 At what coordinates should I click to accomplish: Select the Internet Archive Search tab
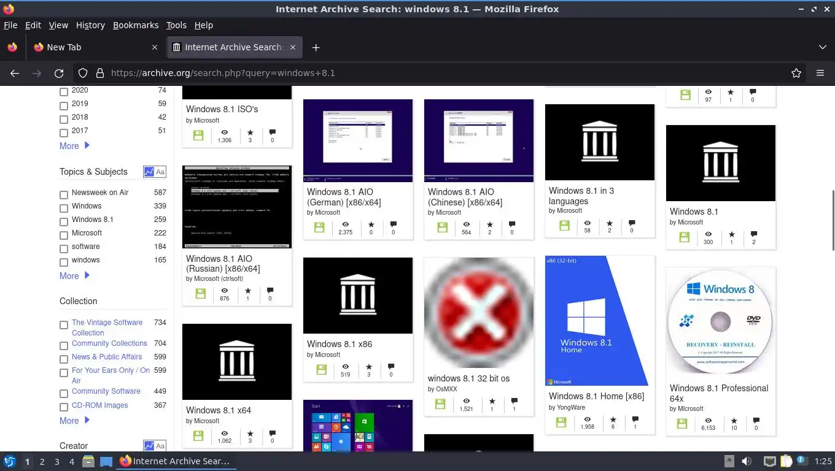point(234,47)
